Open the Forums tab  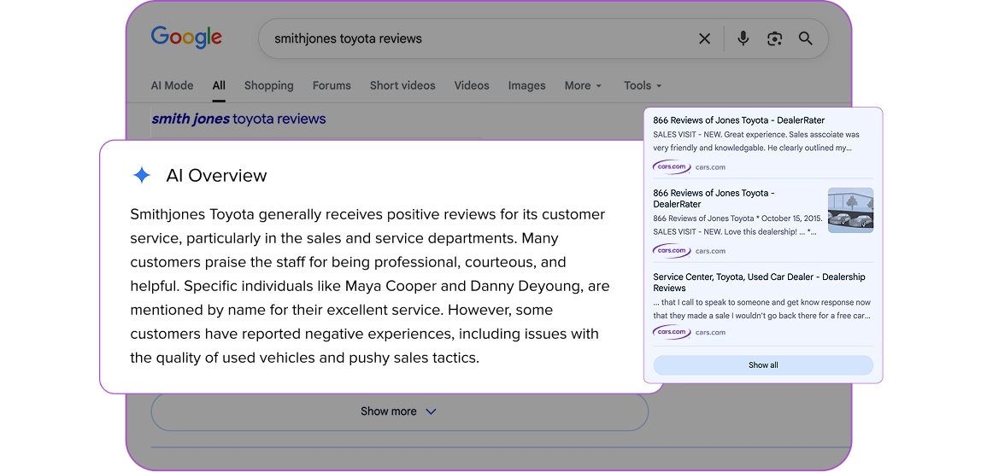(x=332, y=85)
